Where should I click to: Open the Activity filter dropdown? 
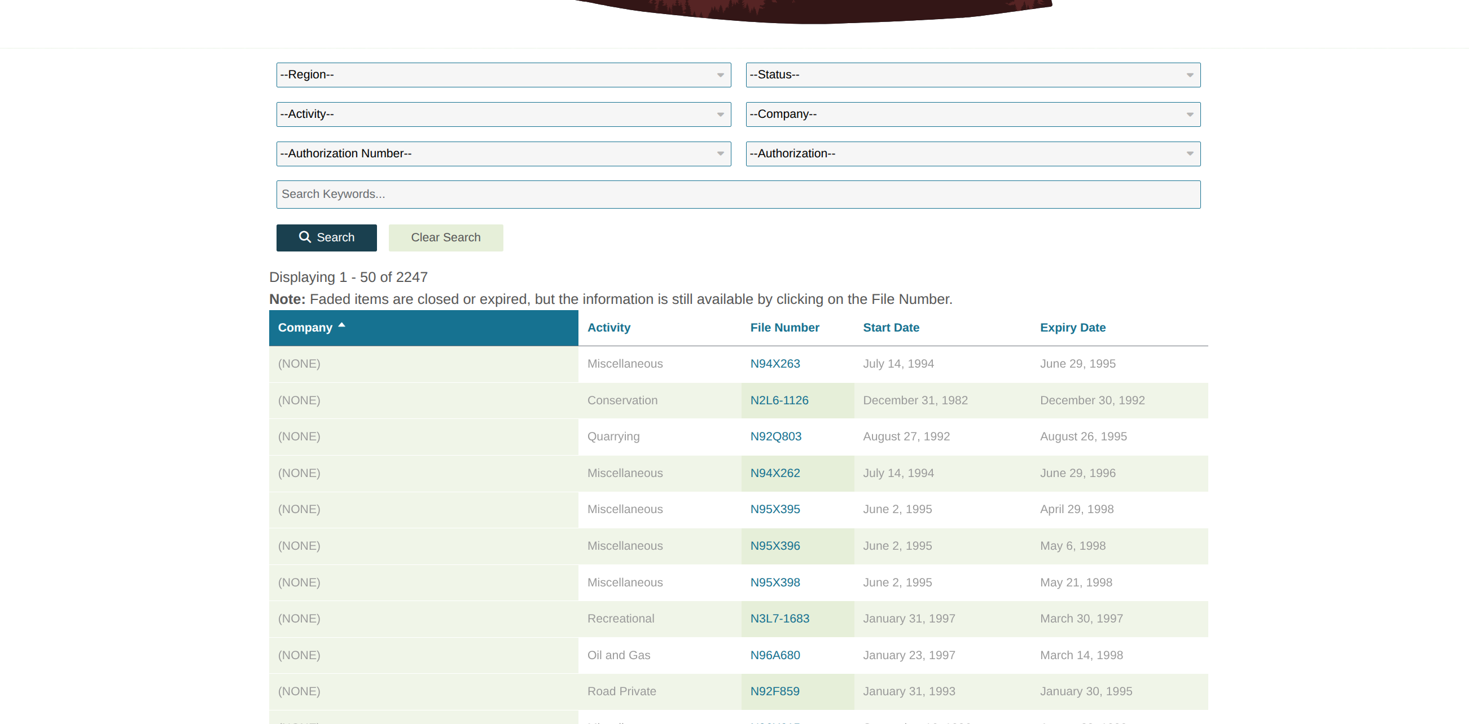point(503,114)
